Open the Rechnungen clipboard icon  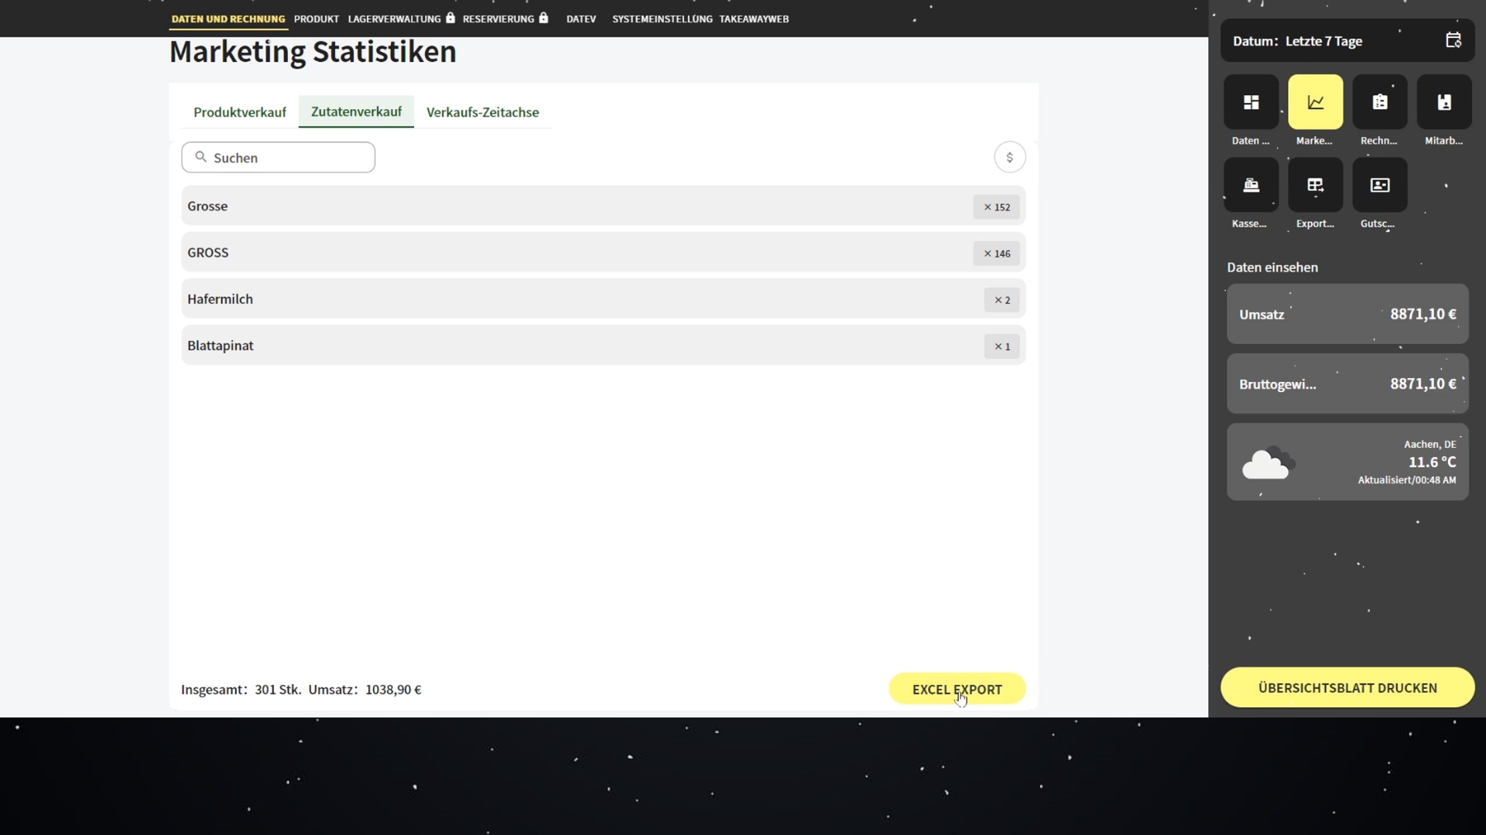coord(1379,102)
